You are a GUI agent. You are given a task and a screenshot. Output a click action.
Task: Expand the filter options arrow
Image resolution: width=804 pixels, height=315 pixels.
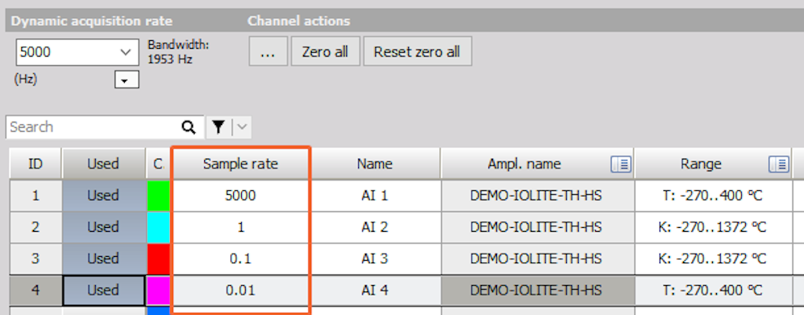[243, 127]
